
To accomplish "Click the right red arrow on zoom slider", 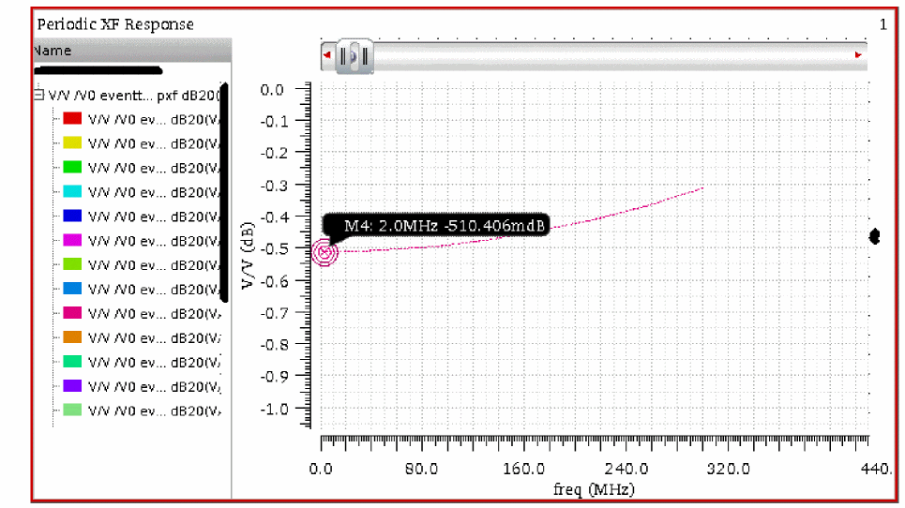I will (x=858, y=55).
